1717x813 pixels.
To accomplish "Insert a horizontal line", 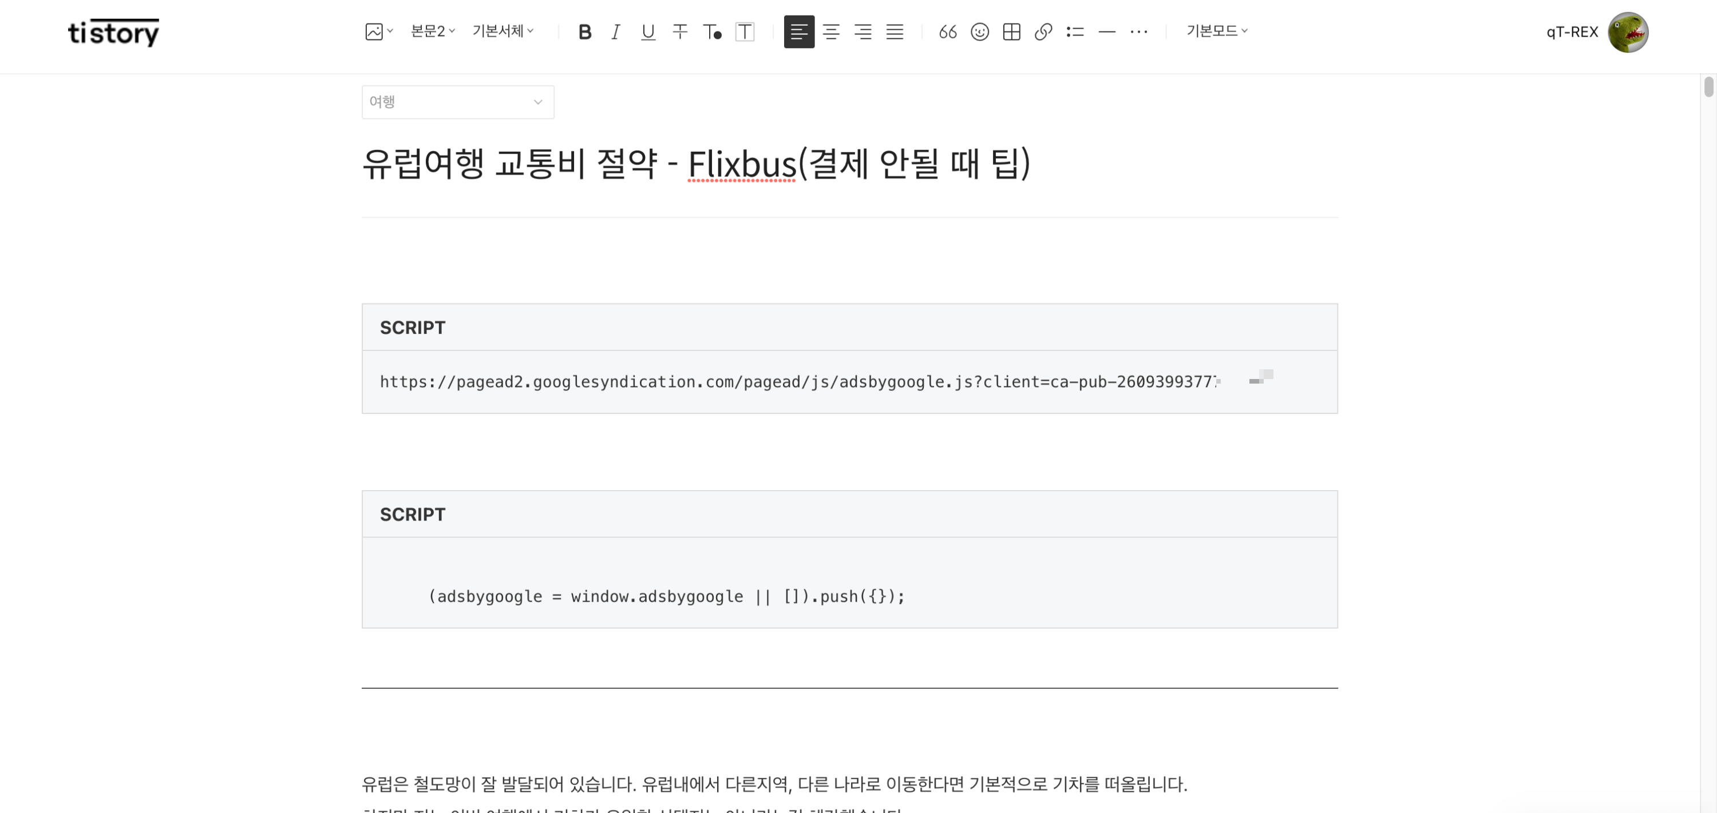I will pos(1106,31).
